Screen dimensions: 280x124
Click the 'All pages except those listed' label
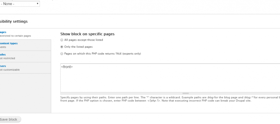click(x=84, y=40)
